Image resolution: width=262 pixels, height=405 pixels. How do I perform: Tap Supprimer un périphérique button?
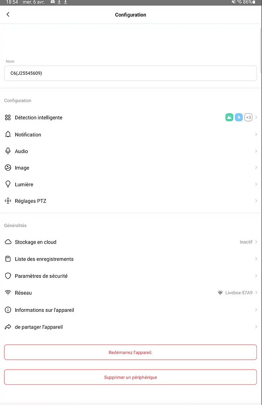click(131, 377)
